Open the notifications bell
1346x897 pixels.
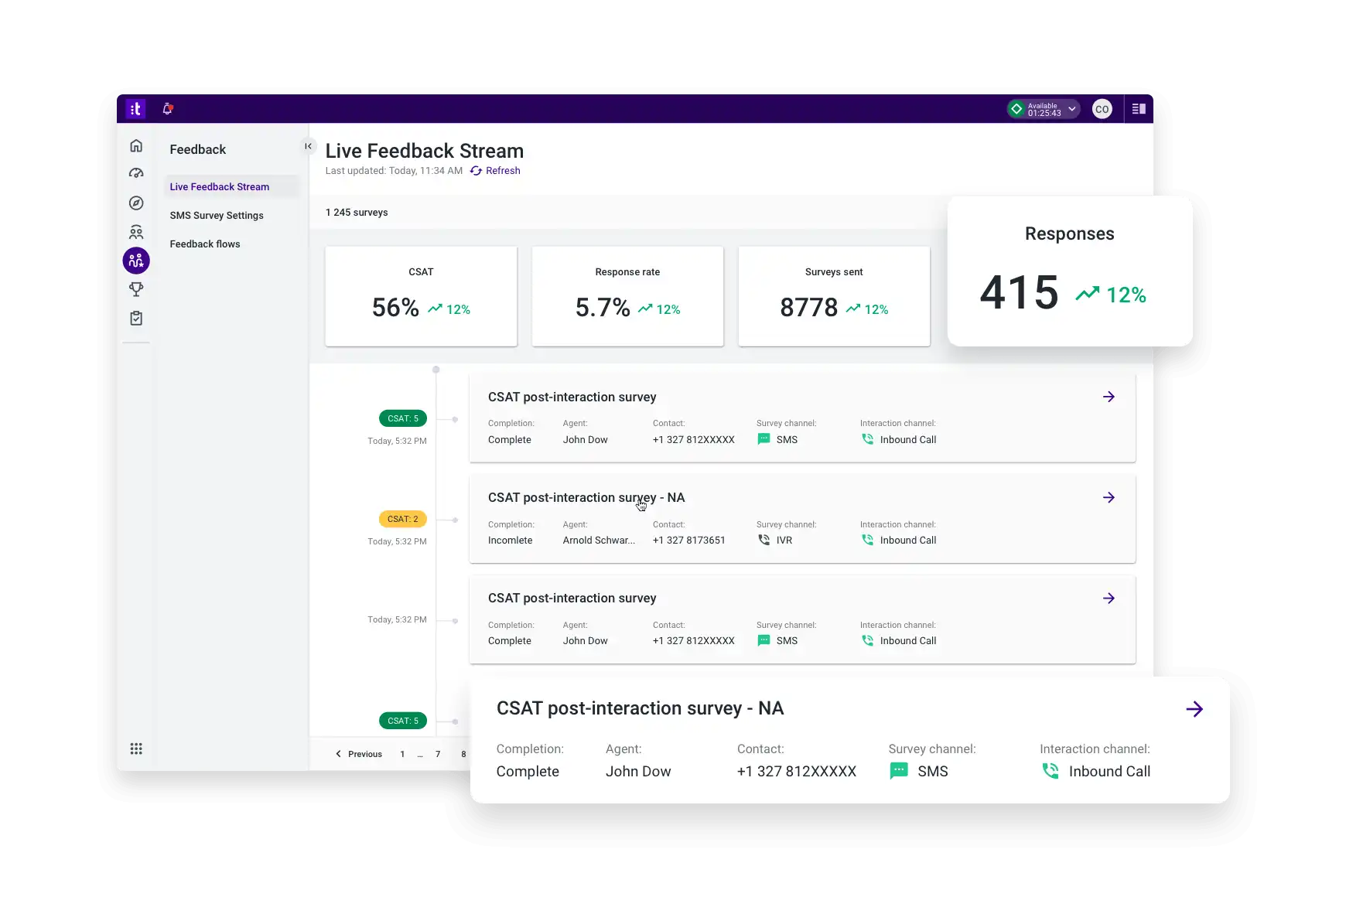pos(167,109)
